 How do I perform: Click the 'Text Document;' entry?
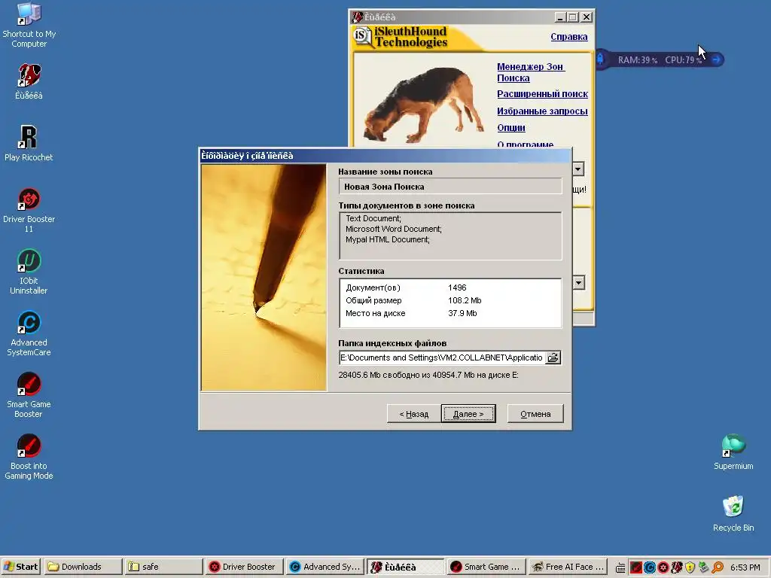click(373, 218)
